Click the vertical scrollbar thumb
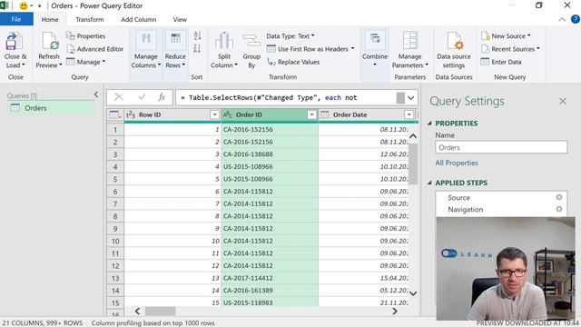 tap(413, 163)
